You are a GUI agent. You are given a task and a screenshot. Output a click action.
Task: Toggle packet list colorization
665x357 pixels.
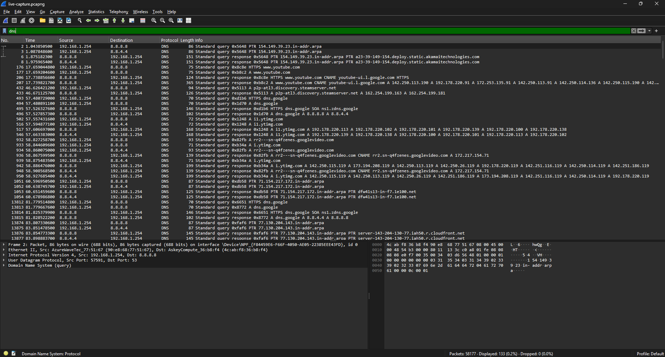pos(142,20)
